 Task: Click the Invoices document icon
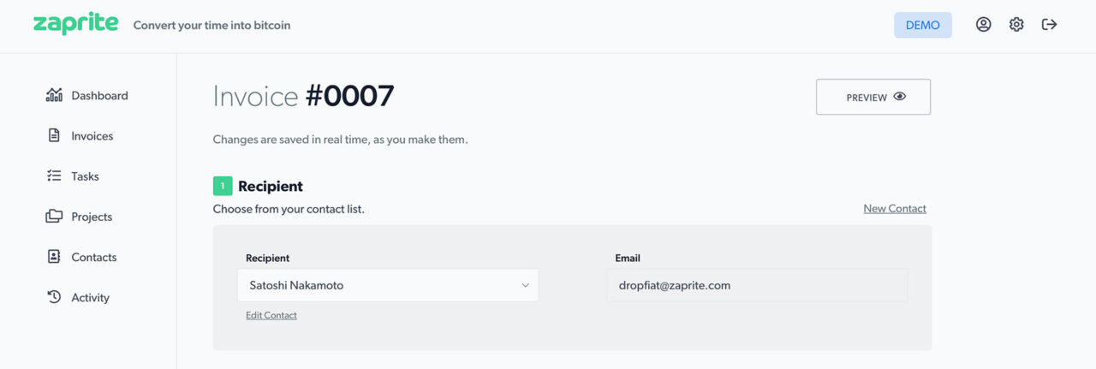(54, 135)
